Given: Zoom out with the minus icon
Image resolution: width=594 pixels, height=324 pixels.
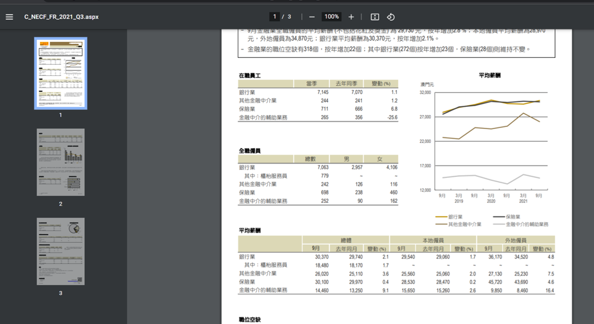Looking at the screenshot, I should click(x=312, y=16).
